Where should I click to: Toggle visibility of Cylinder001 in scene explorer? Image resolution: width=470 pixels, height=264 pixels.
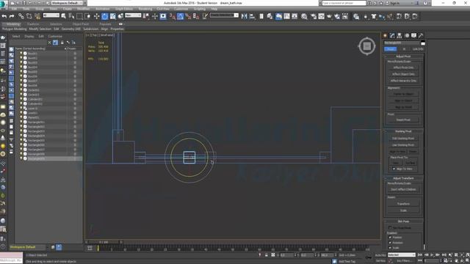click(21, 99)
